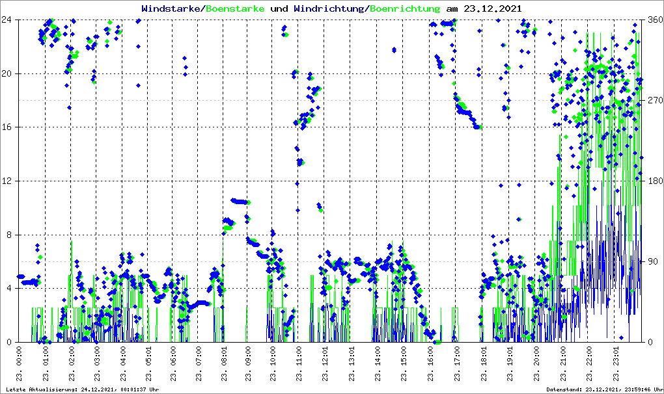Select the 16:00 time label on x-axis
Viewport: 664px width, 394px height.
tap(430, 364)
